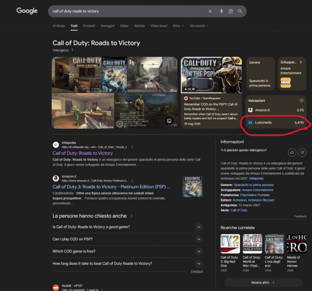Screen dimensions: 312x291
Task: Expand the "Which COD game is free?" question
Action: [198, 251]
